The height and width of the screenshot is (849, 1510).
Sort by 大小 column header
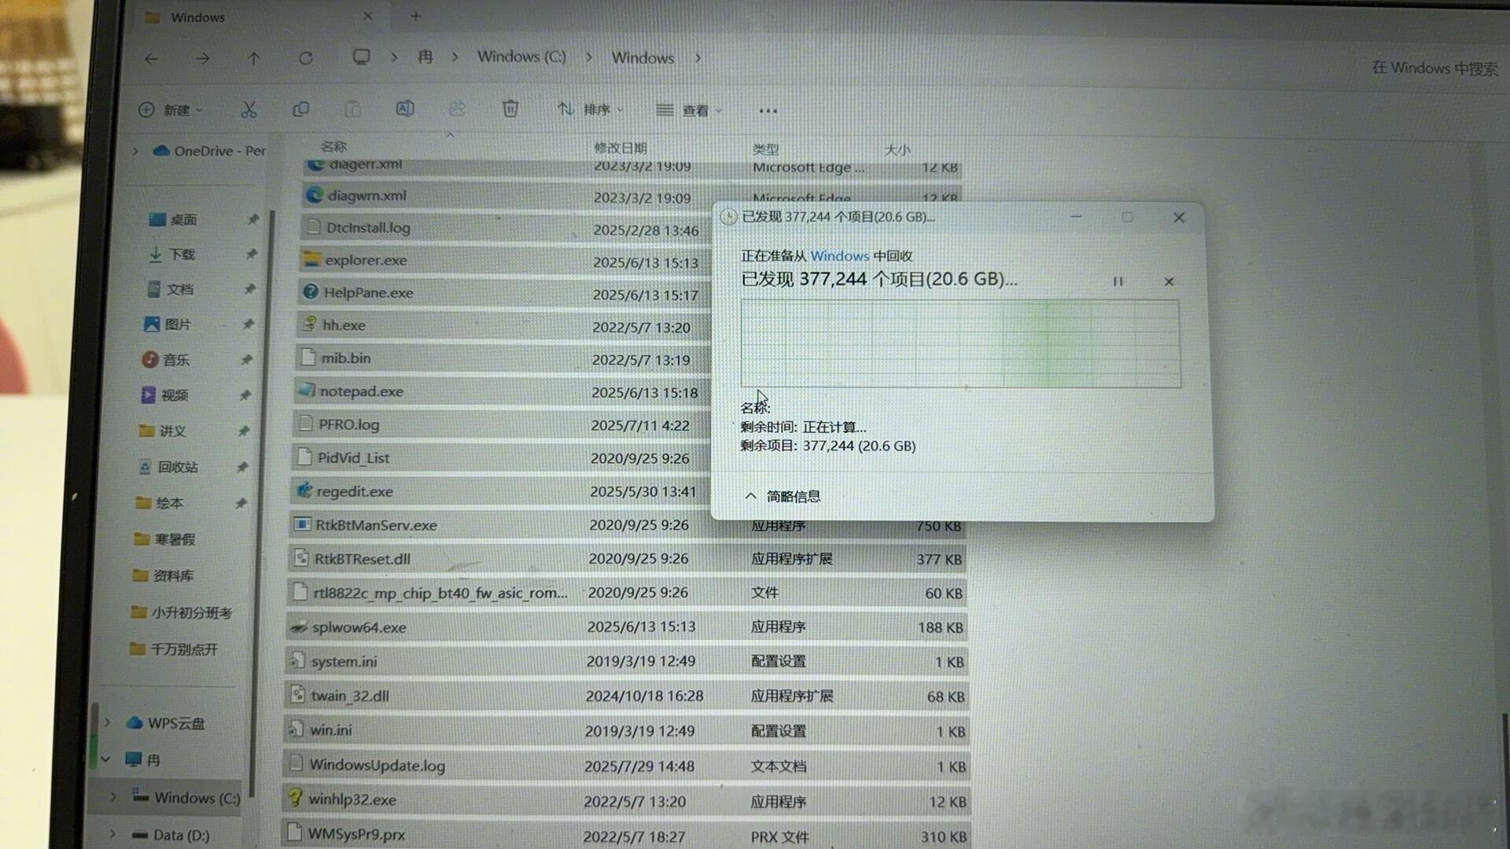(897, 149)
